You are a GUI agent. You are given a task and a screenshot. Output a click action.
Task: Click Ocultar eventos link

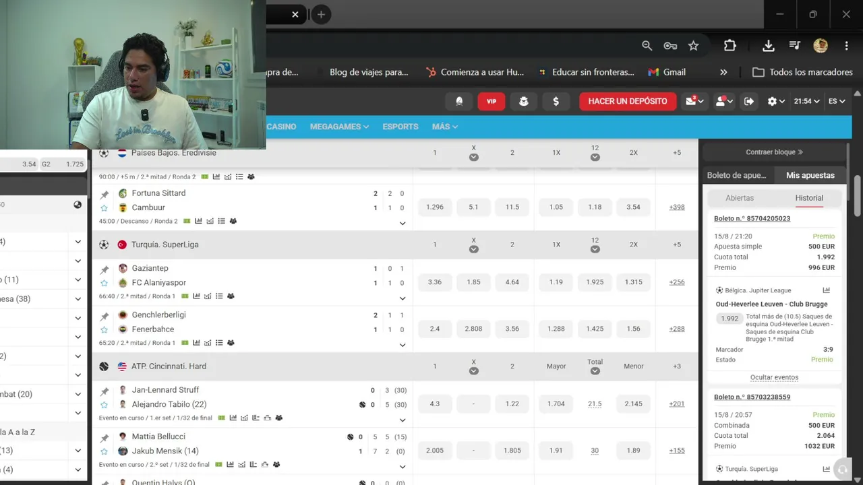pos(774,377)
